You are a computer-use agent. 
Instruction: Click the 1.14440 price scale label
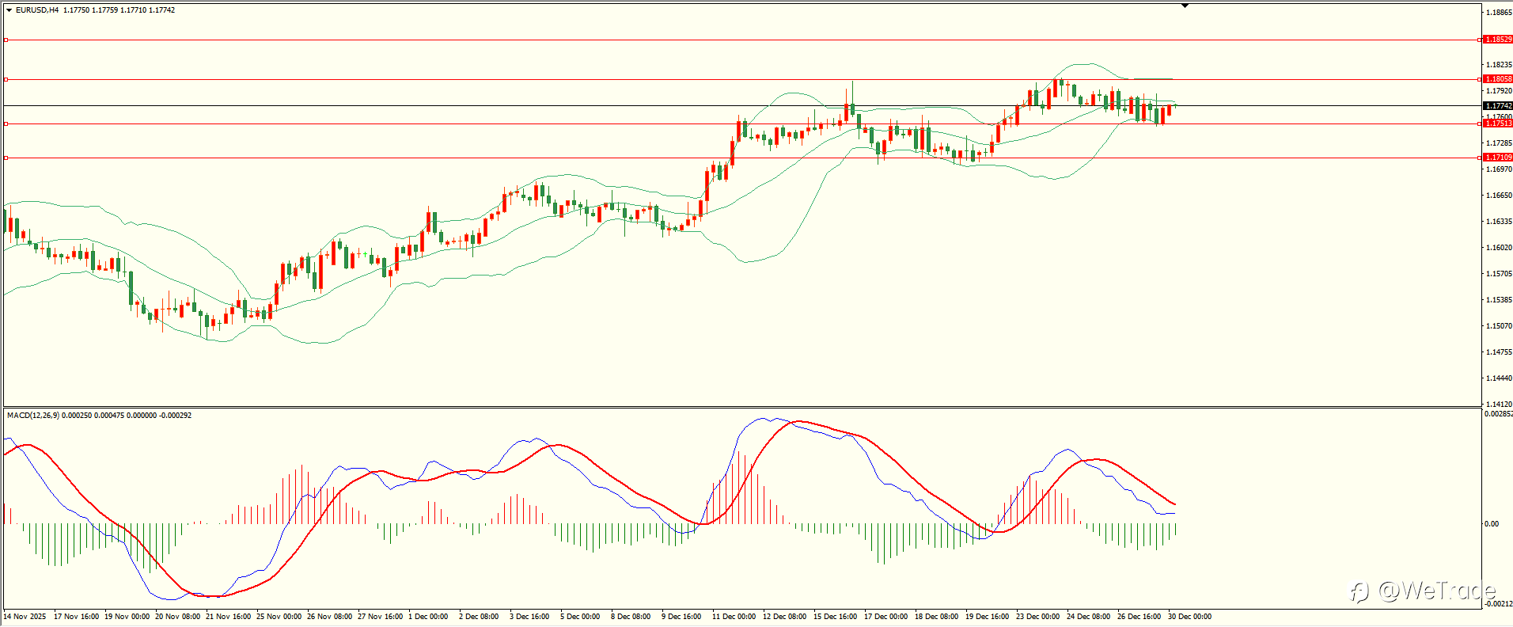coord(1499,378)
